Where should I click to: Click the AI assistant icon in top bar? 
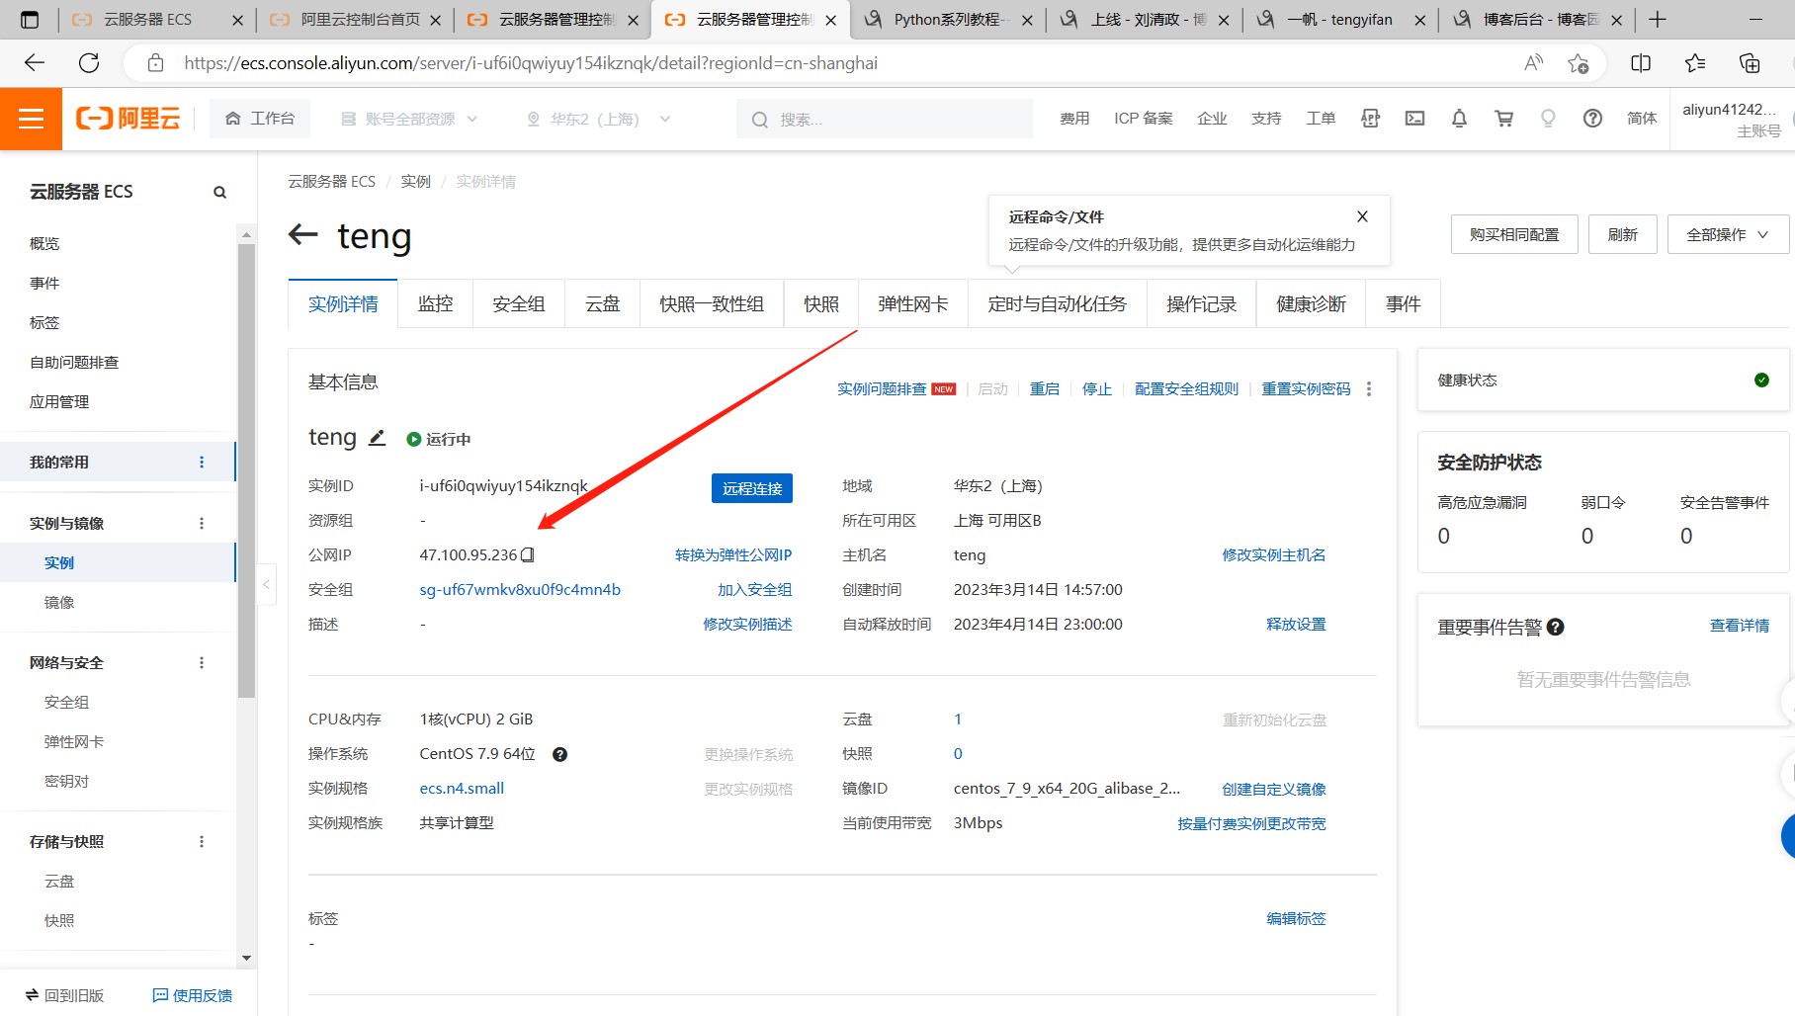coord(1370,119)
